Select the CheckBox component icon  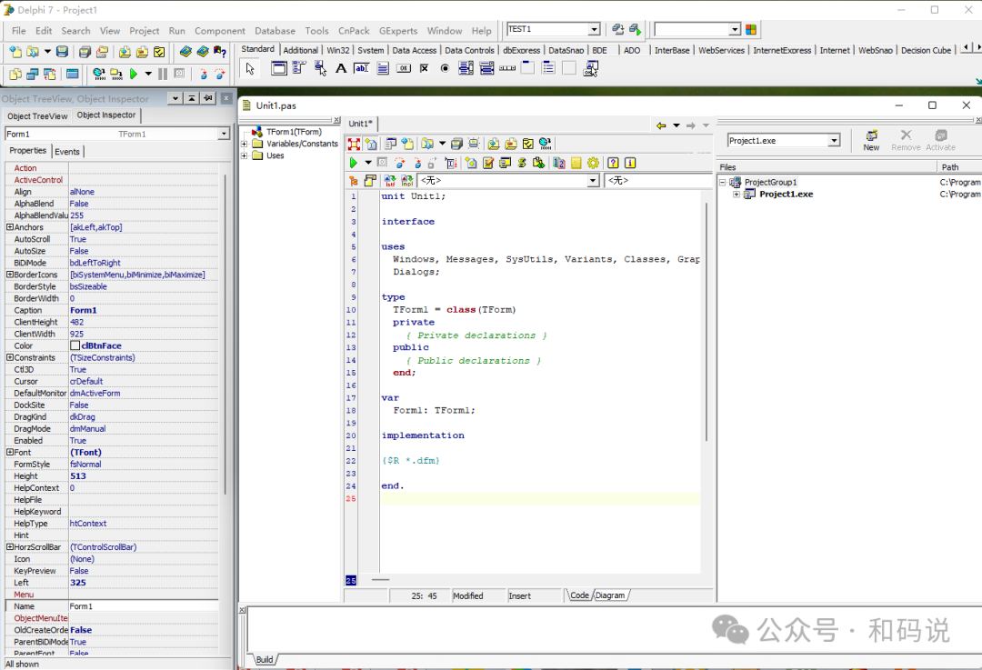424,68
